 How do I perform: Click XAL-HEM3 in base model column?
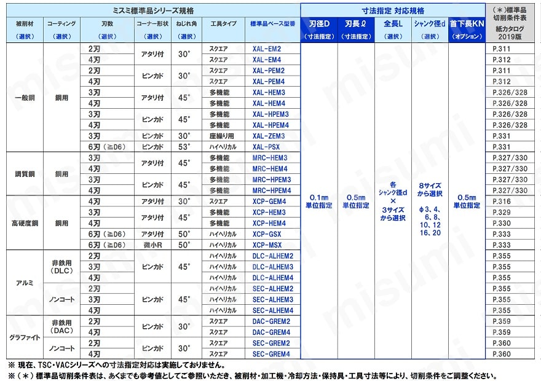click(269, 92)
